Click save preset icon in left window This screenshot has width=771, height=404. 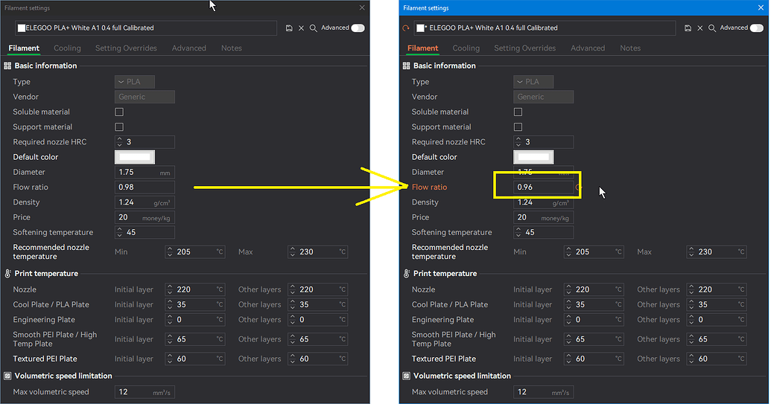pyautogui.click(x=289, y=28)
